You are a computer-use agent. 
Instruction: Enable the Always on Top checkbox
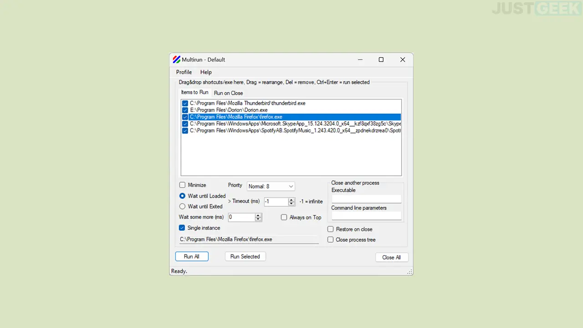pos(284,217)
